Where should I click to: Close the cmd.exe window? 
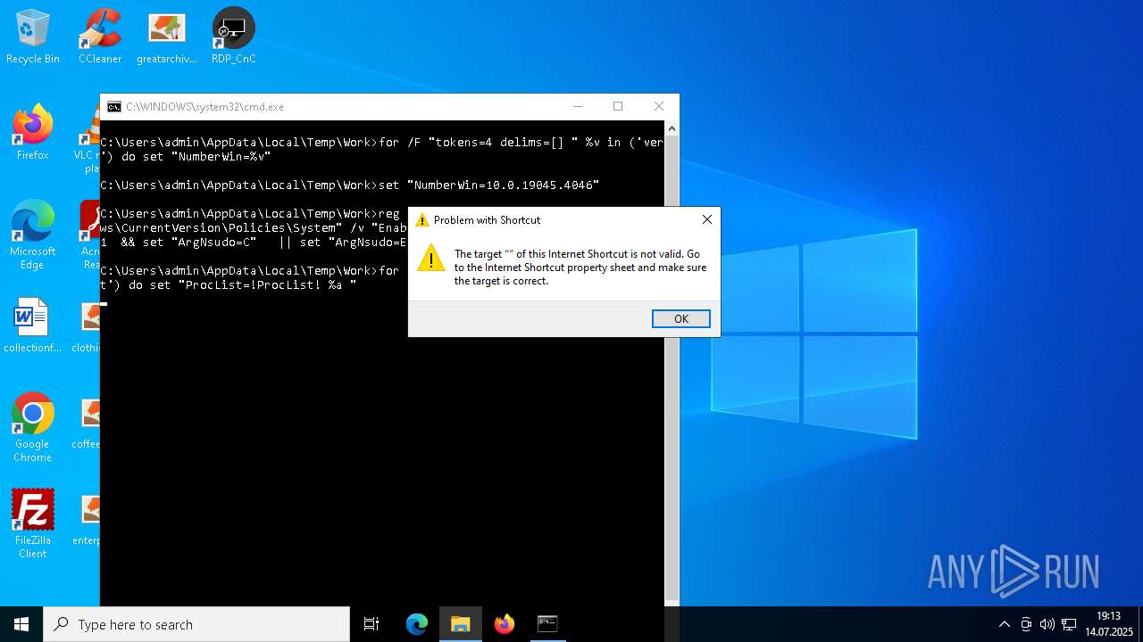pos(659,106)
